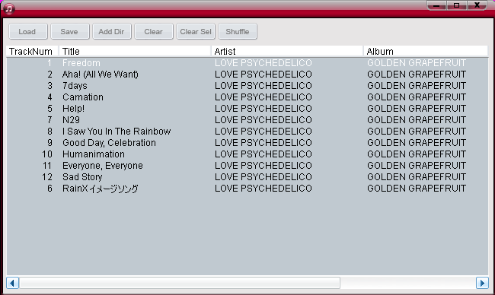Click the Clear button
The height and width of the screenshot is (295, 495).
(154, 31)
